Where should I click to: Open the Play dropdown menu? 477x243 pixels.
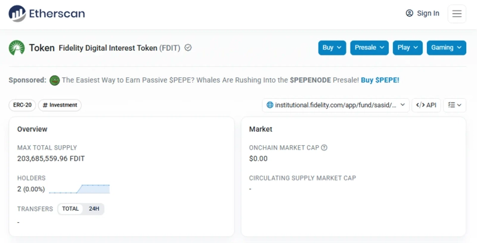tap(408, 48)
